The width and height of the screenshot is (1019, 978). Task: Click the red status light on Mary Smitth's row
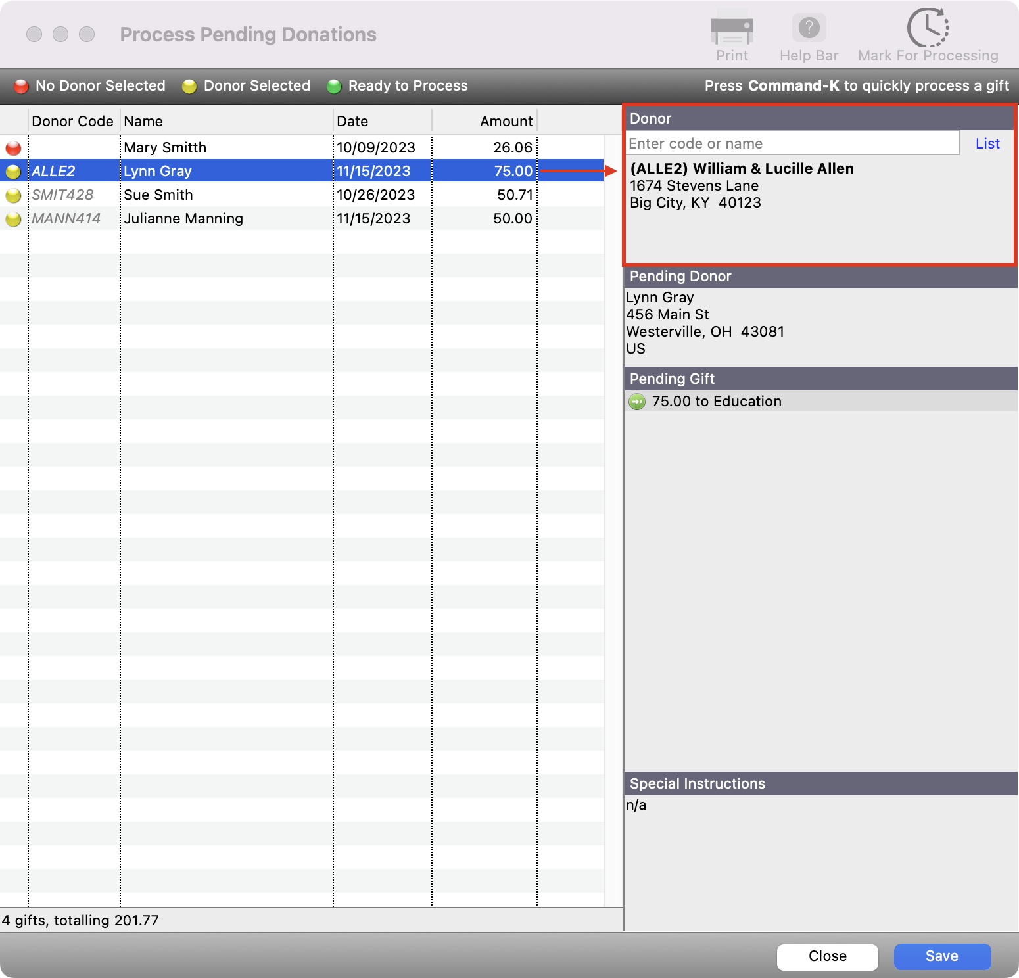(13, 147)
